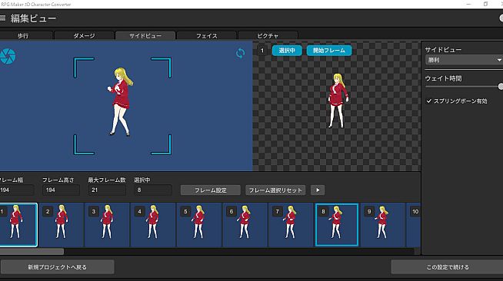The image size is (503, 281).
Task: Click the sprite in the checkered preview
Action: (338, 101)
